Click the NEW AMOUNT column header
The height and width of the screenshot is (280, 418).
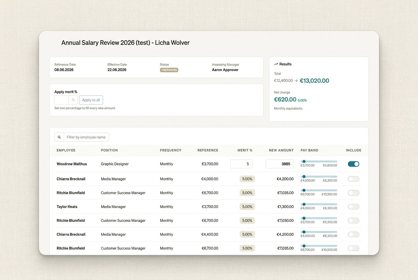[281, 150]
